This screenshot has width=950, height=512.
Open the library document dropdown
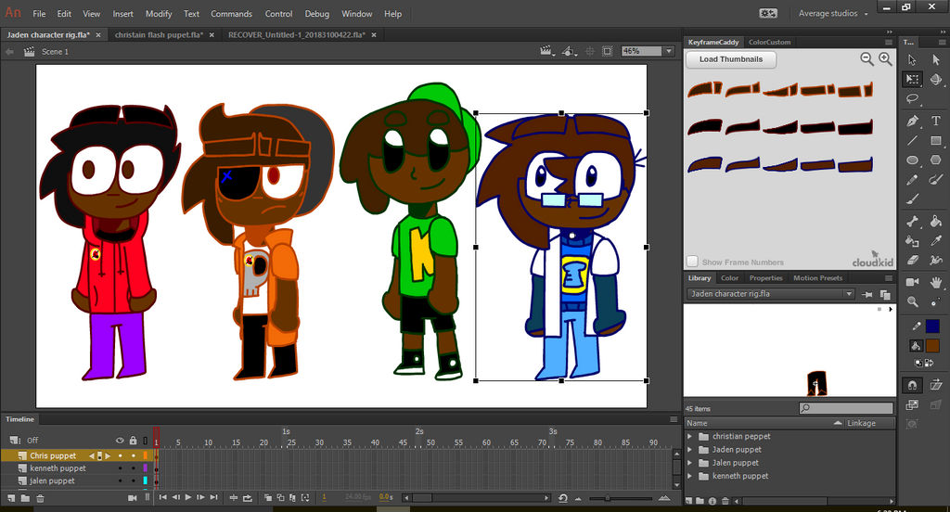pyautogui.click(x=848, y=294)
